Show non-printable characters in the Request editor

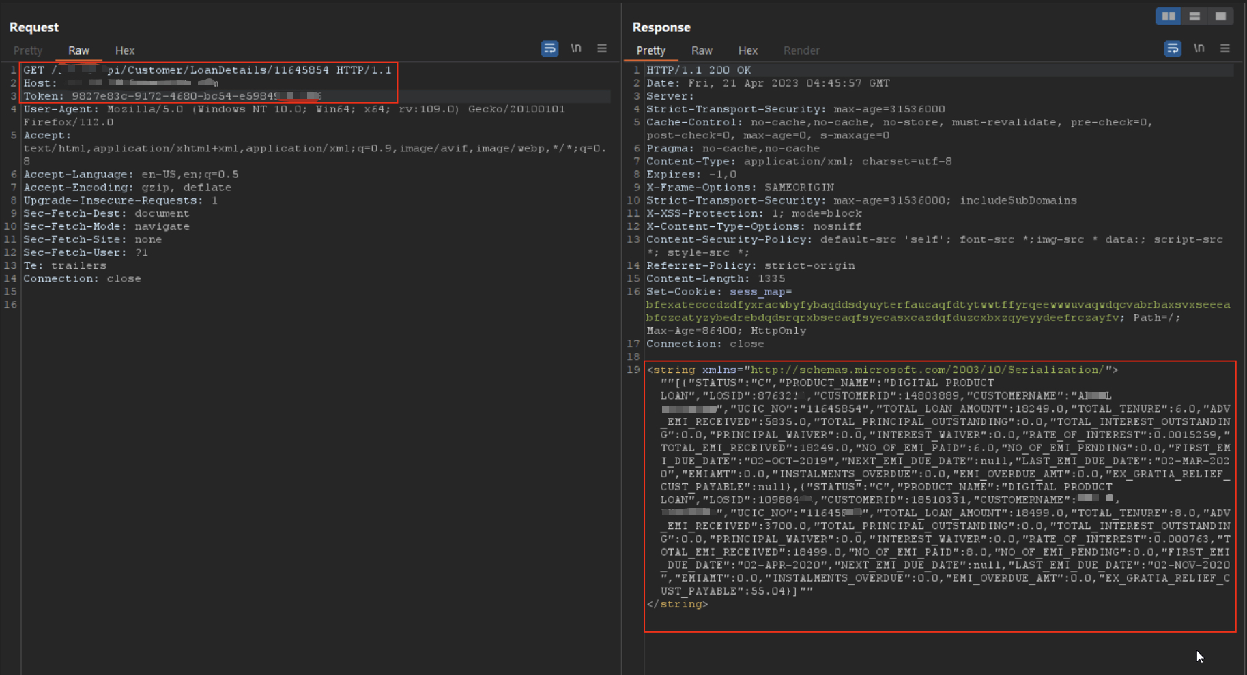pos(576,48)
